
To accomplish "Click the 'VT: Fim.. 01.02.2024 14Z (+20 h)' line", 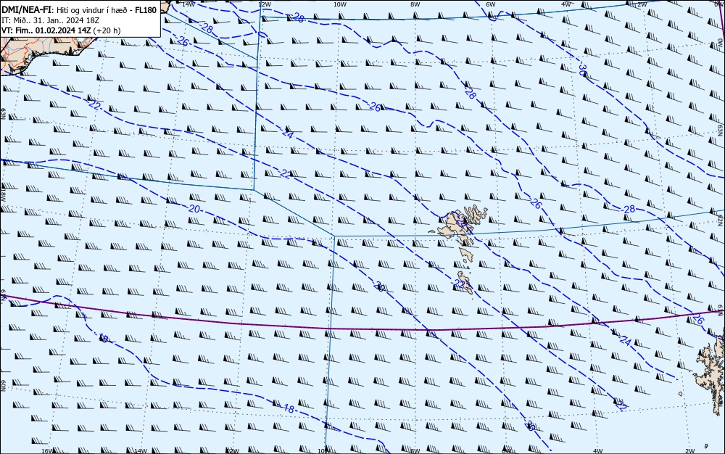I will [x=61, y=30].
